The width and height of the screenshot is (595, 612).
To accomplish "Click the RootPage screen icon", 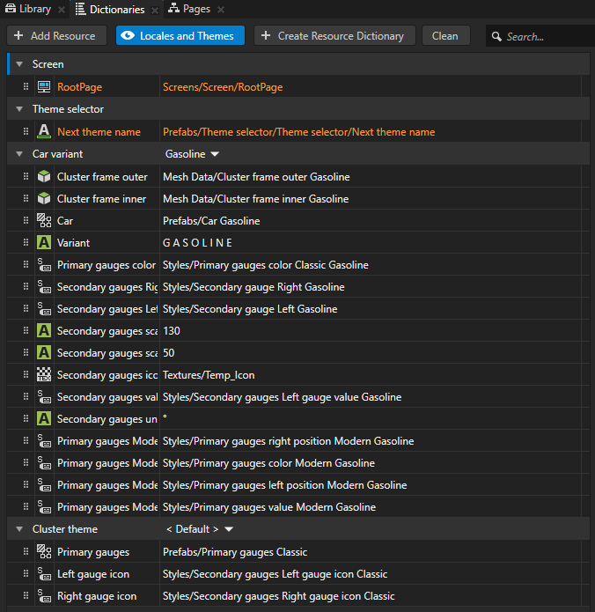I will (x=44, y=87).
